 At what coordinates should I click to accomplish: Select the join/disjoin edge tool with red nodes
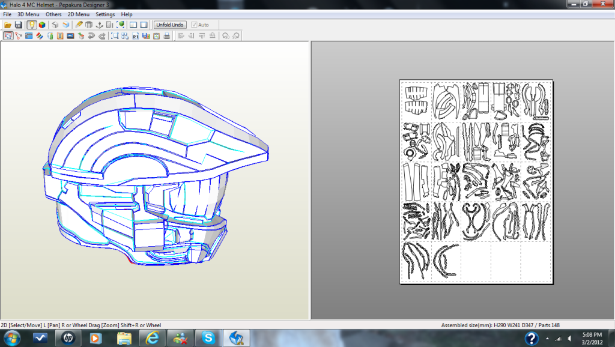click(x=19, y=35)
